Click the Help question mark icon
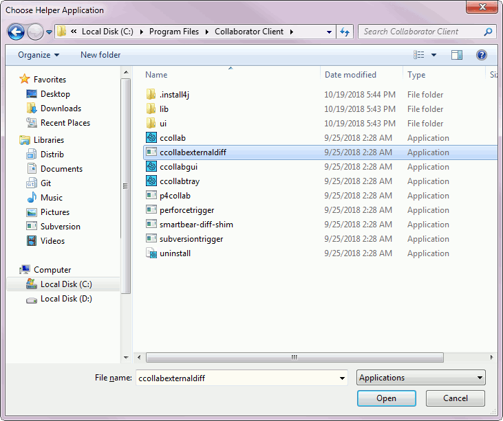The image size is (503, 421). click(482, 55)
